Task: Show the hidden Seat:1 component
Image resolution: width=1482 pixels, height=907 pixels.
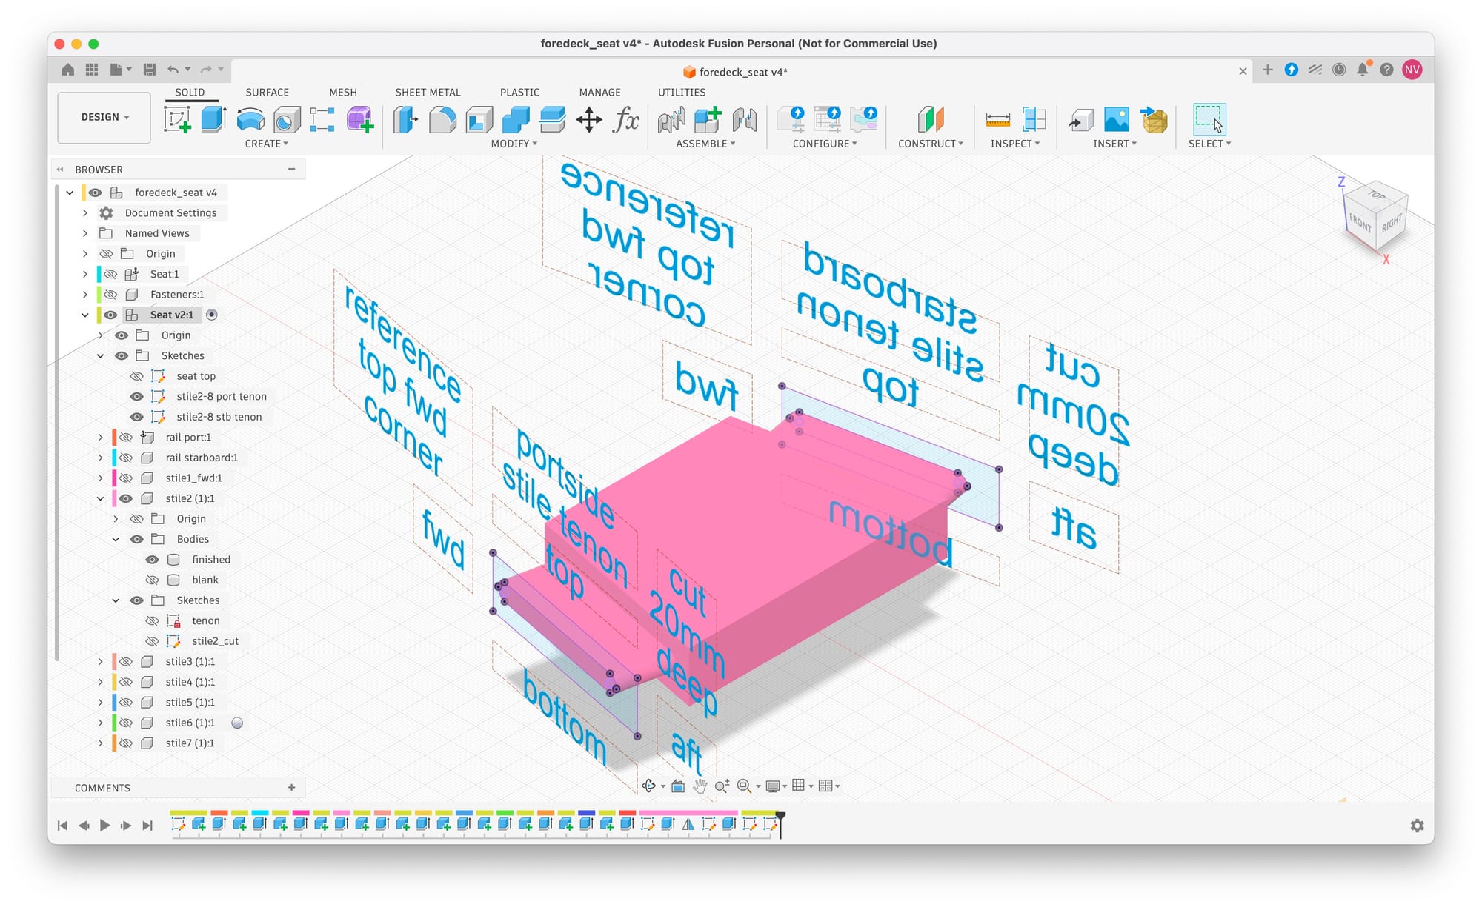Action: click(x=110, y=274)
